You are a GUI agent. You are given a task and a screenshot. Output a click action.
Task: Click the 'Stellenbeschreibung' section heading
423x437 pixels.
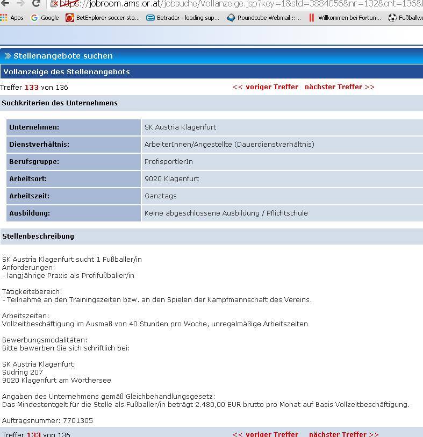coord(38,237)
